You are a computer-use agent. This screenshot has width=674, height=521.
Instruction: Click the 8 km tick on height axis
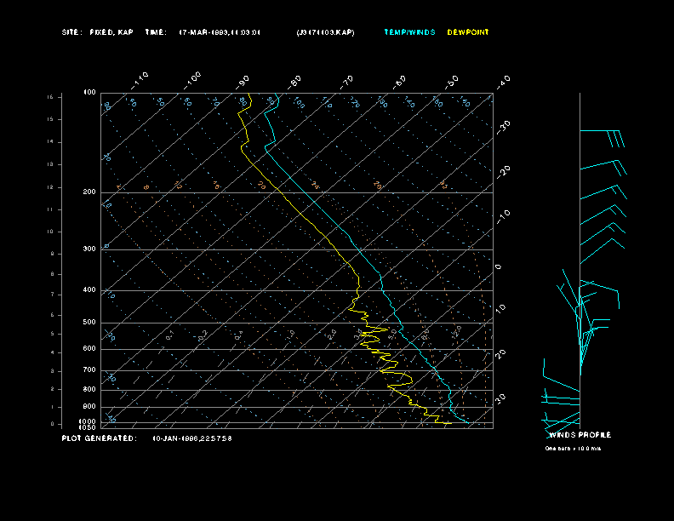pos(53,274)
